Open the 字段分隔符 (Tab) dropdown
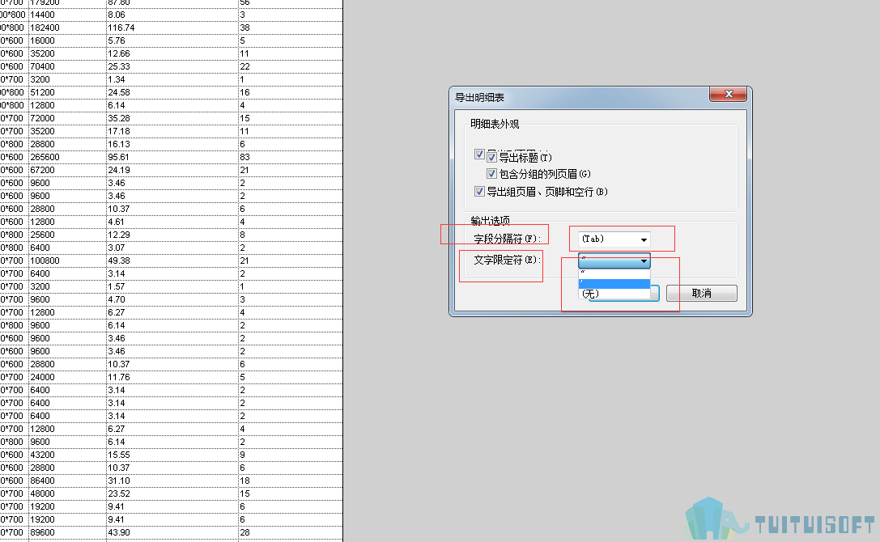This screenshot has width=880, height=542. click(x=614, y=239)
